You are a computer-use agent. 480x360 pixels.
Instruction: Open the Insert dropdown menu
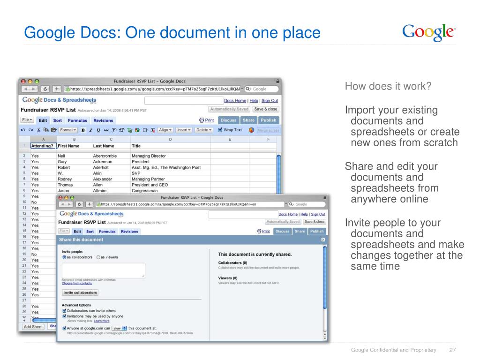(x=184, y=130)
